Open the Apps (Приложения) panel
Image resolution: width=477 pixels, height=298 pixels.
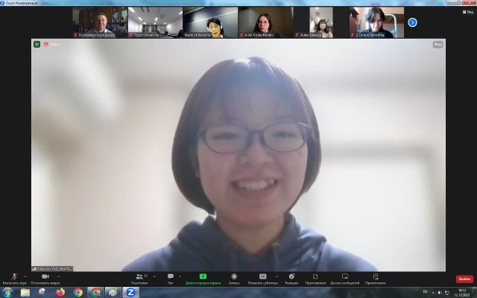(x=316, y=277)
